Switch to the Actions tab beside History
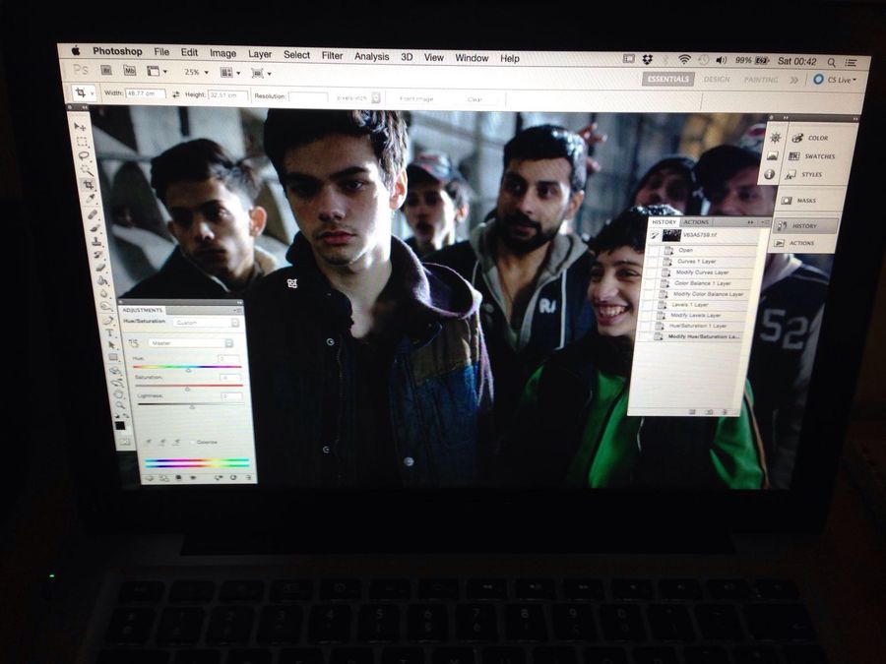 (696, 222)
